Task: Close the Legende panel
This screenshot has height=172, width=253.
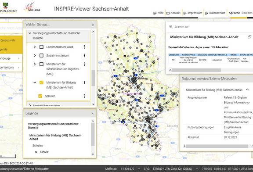Action: (93, 114)
